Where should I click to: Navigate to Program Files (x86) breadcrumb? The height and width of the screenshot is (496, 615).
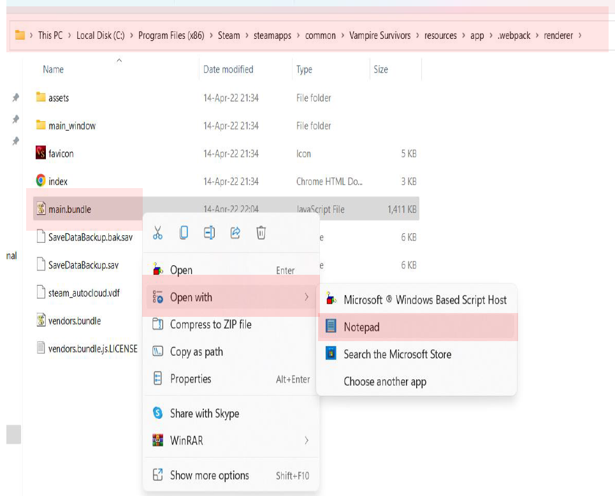(171, 35)
